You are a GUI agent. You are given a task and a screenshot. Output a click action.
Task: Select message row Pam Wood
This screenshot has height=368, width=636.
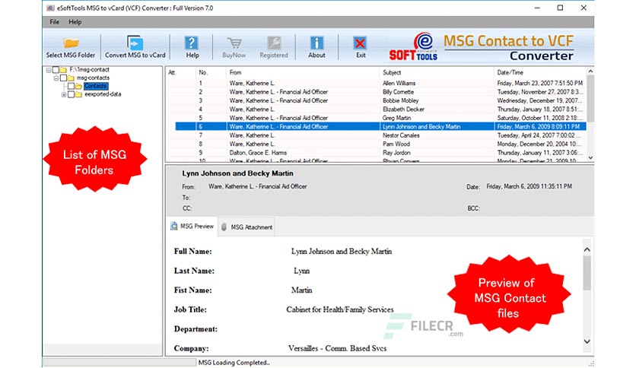(376, 144)
